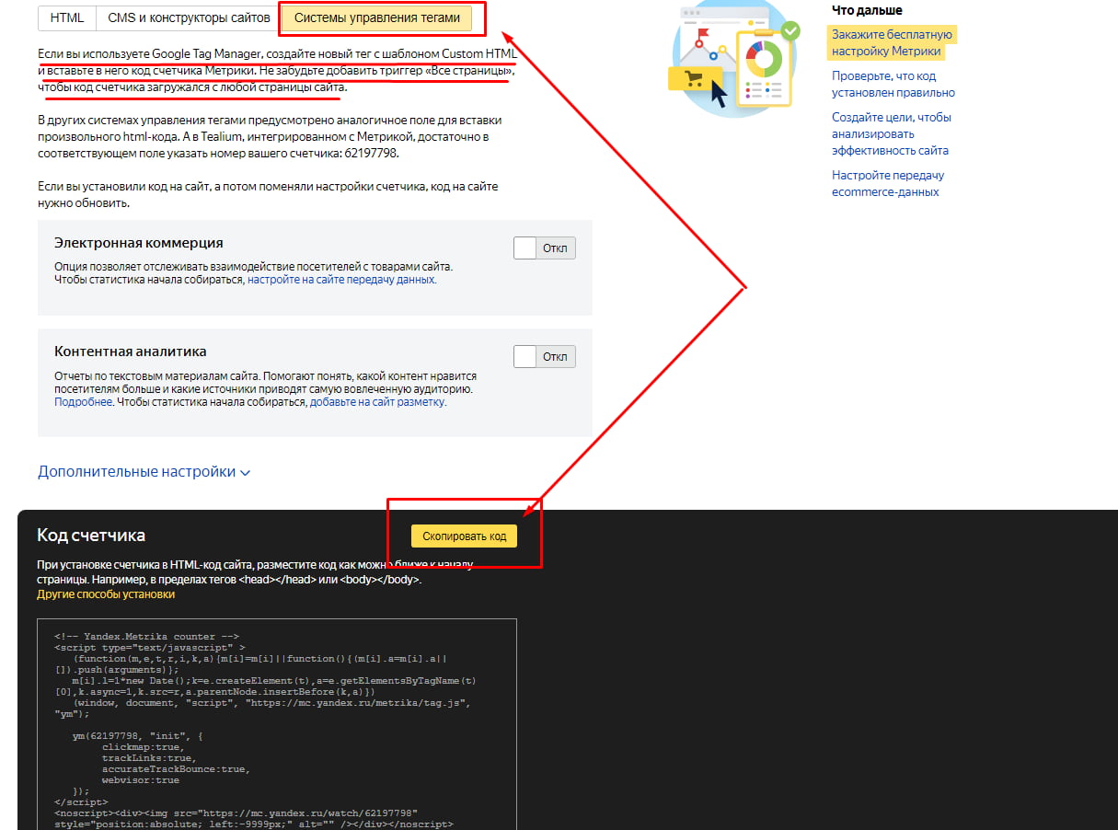Click the shopping cart icon in illustration
1118x830 pixels.
click(694, 79)
